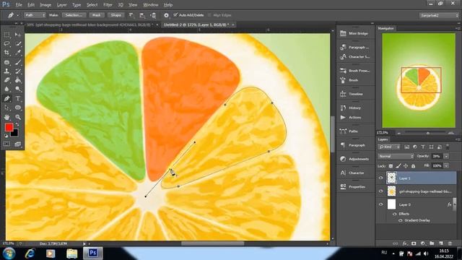This screenshot has width=462, height=260.
Task: Select the Quick Selection tool
Action: click(x=17, y=43)
